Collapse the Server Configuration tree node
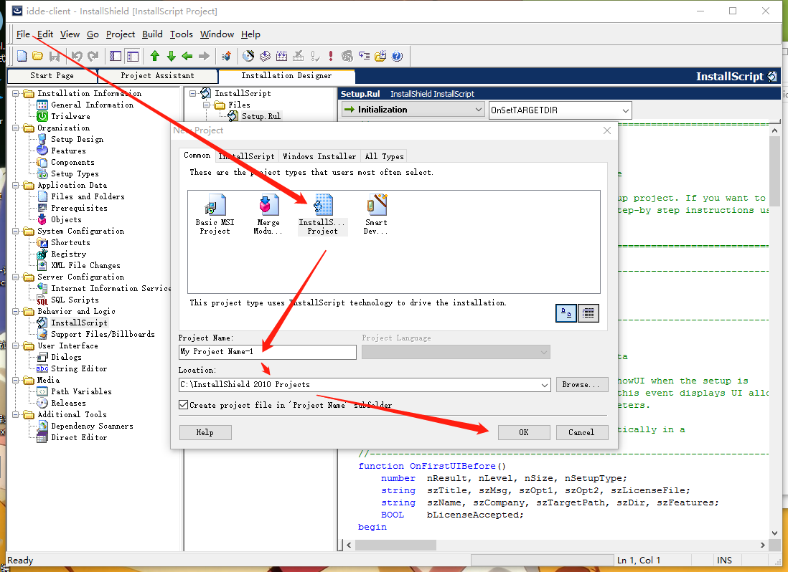 coord(16,277)
